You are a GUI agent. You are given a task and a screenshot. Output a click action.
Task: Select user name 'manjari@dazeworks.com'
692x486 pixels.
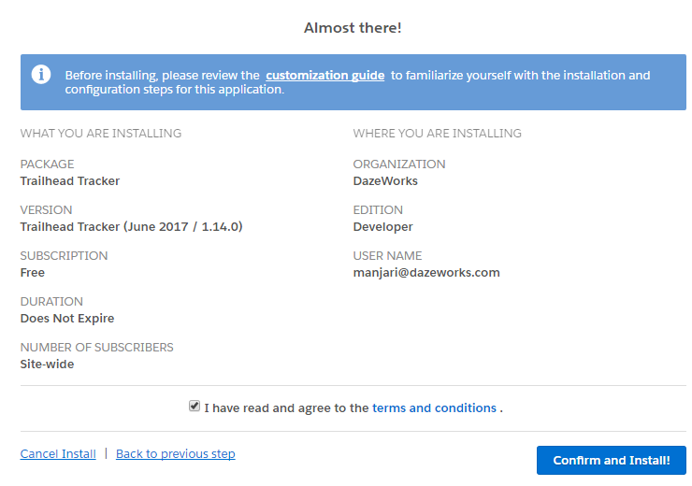pos(426,273)
